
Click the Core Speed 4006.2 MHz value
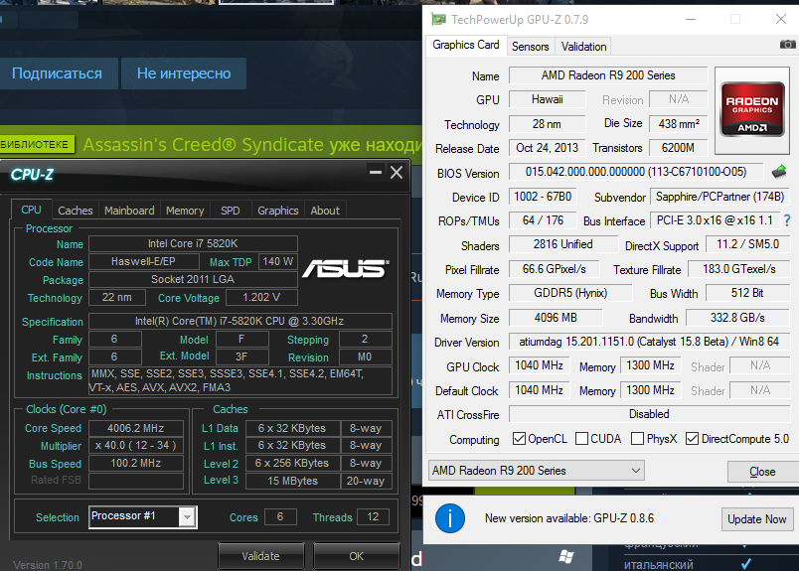[136, 428]
